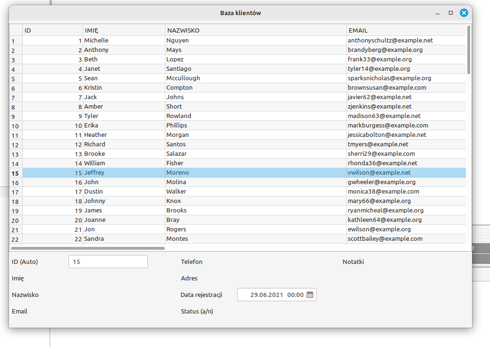Click the ID column header
490x347 pixels.
[52, 30]
